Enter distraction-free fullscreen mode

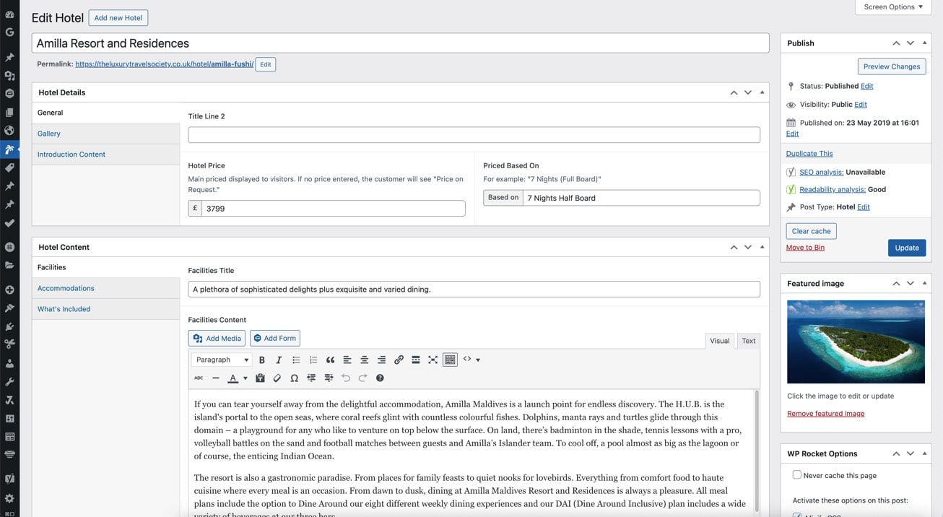[433, 360]
